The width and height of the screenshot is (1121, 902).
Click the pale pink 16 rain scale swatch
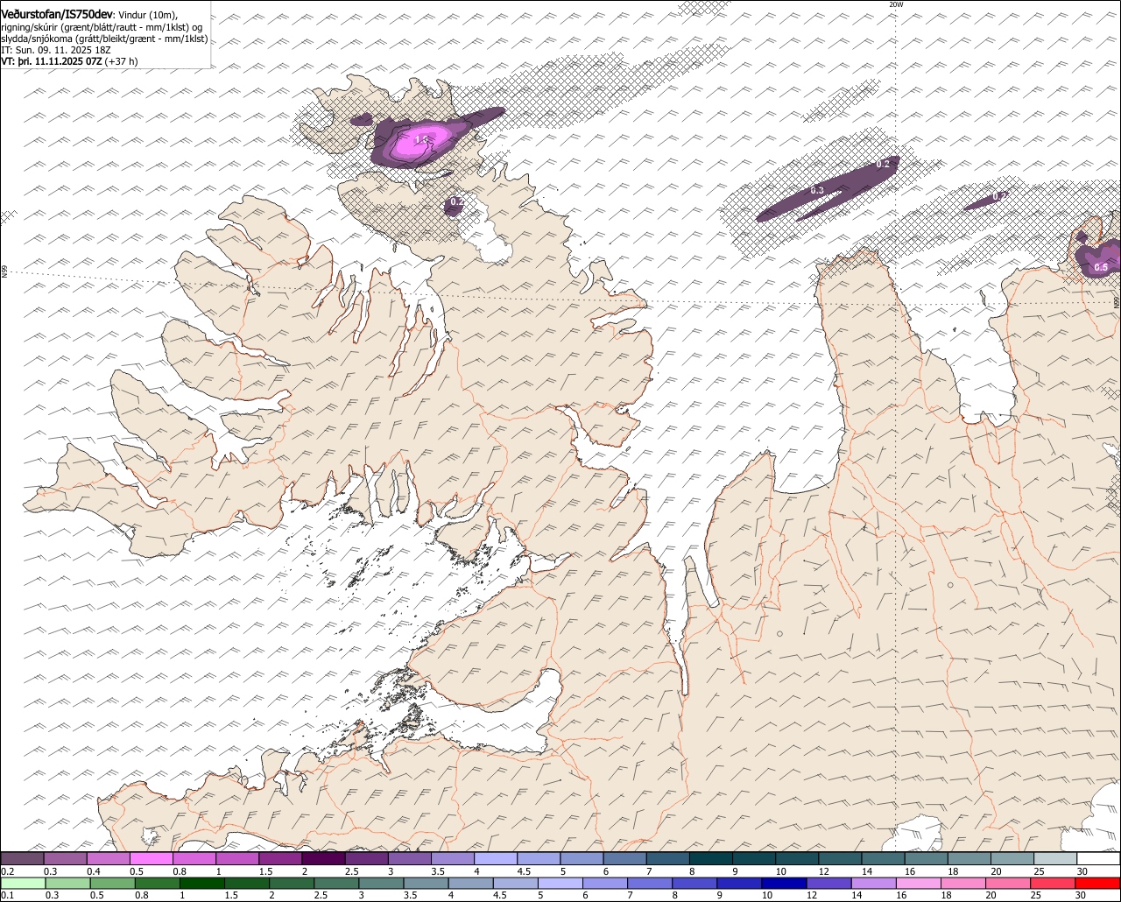(x=919, y=883)
